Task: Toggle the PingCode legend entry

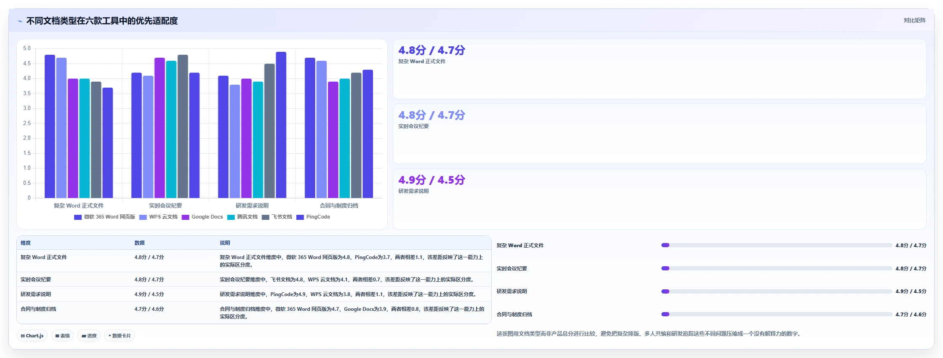Action: tap(313, 217)
